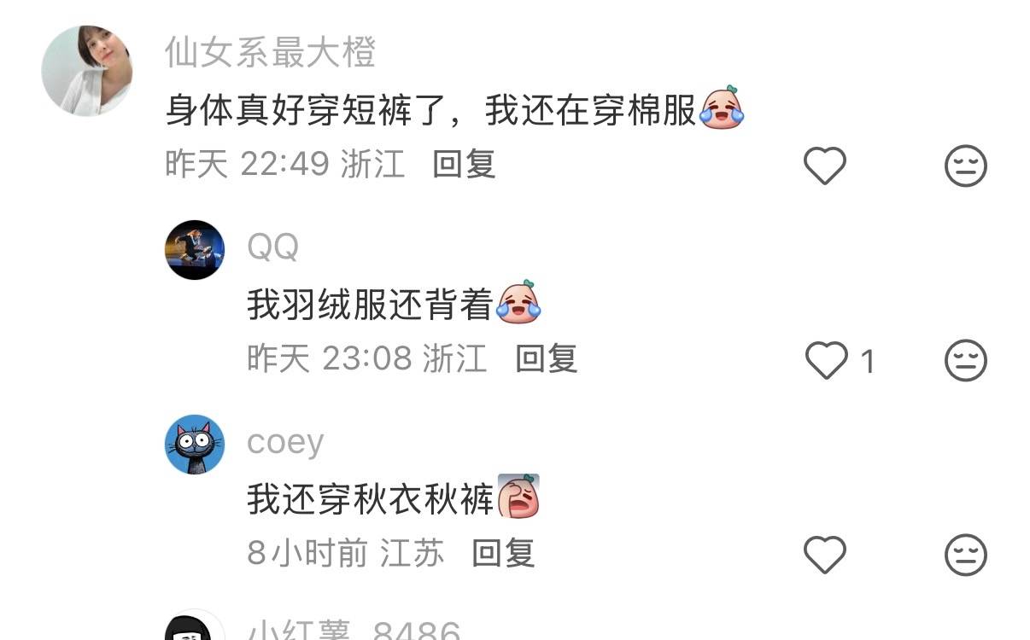Like the comment by 仙女系最大橙

(x=825, y=166)
